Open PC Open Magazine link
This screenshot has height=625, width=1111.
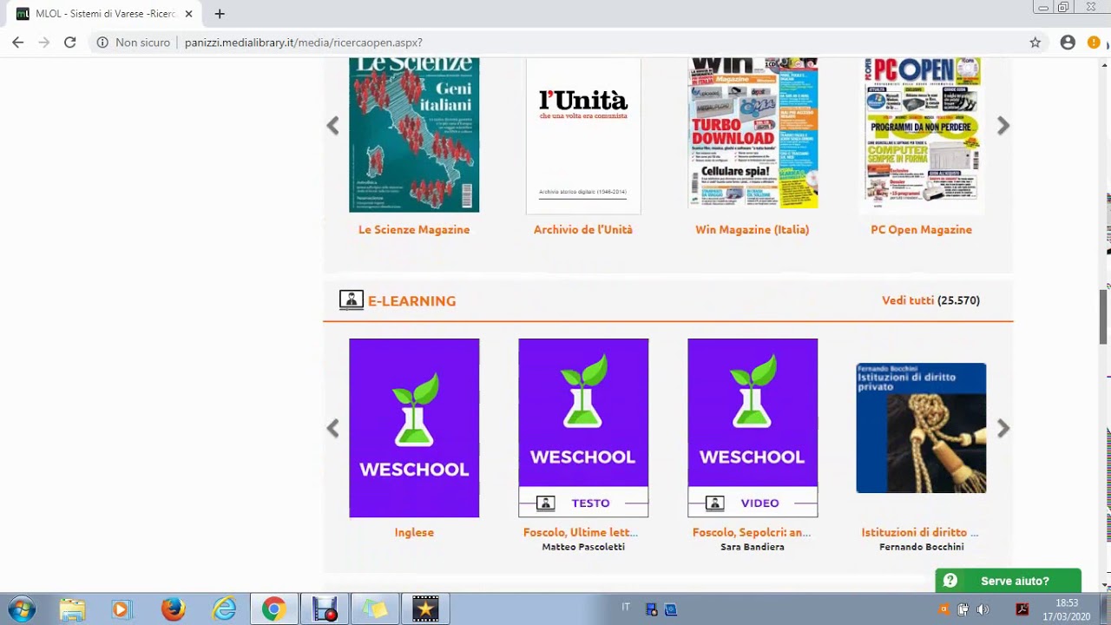click(921, 230)
